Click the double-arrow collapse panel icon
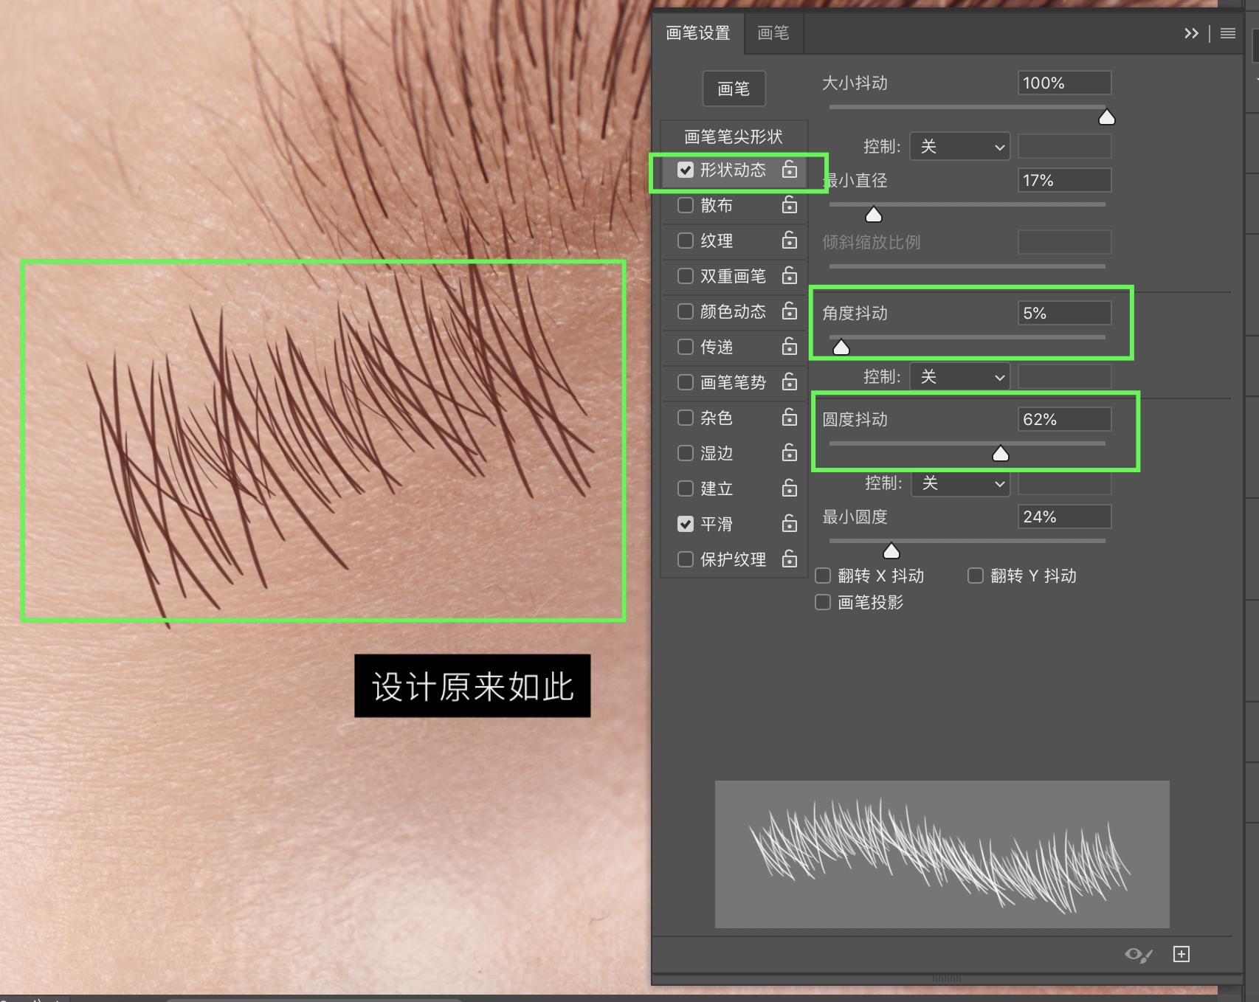 click(1190, 33)
